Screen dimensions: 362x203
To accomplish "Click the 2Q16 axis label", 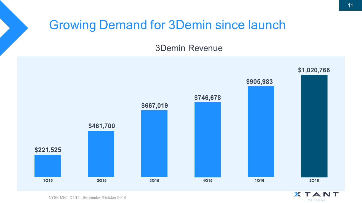I will point(314,181).
